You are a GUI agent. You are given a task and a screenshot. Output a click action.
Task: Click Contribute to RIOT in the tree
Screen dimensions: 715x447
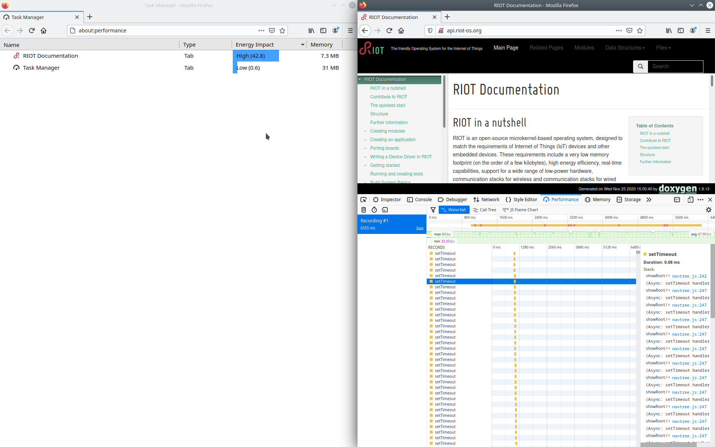pos(388,97)
